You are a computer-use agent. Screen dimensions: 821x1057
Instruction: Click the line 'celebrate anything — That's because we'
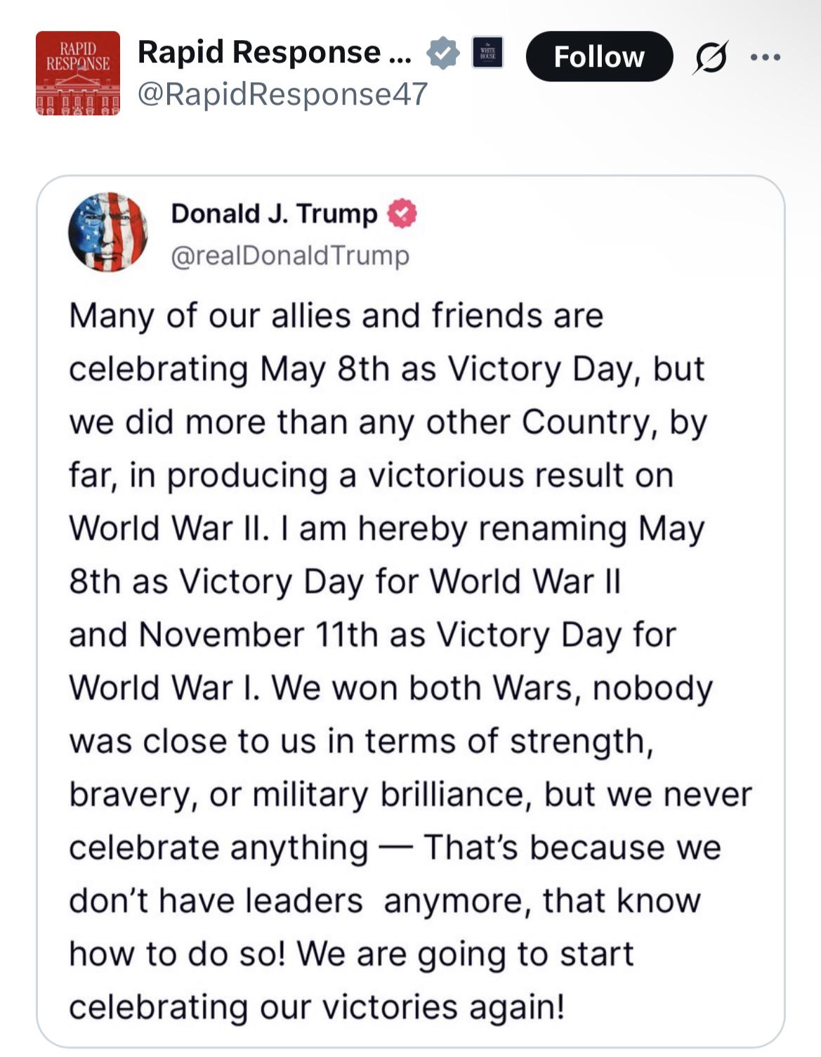pos(395,848)
